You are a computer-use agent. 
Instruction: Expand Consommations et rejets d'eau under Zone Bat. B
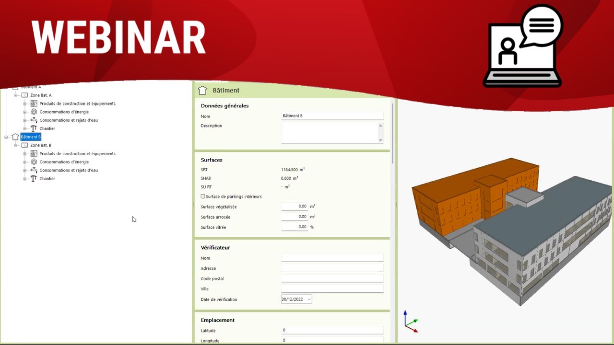point(25,170)
